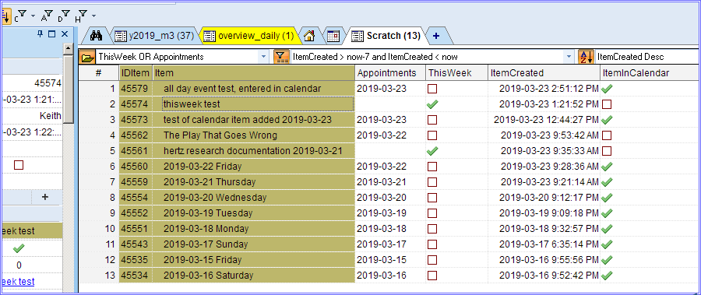Open the Home tab
Viewport: 701px width, 295px height.
tap(309, 36)
